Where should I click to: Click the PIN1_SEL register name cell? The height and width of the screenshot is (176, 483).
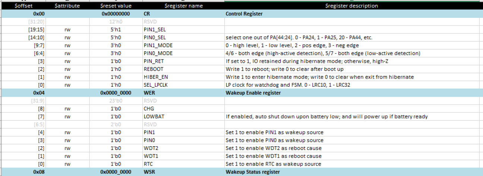155,30
